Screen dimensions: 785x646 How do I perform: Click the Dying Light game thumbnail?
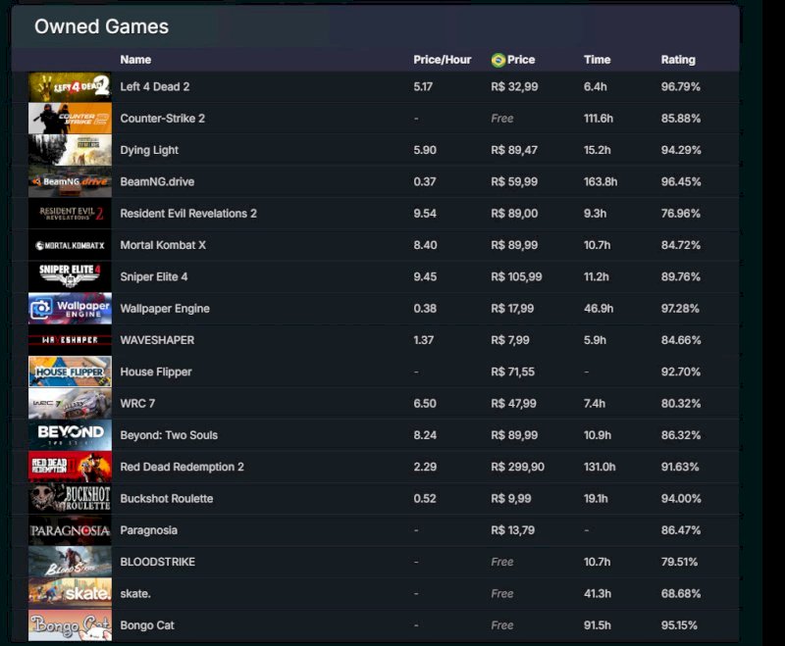click(70, 150)
